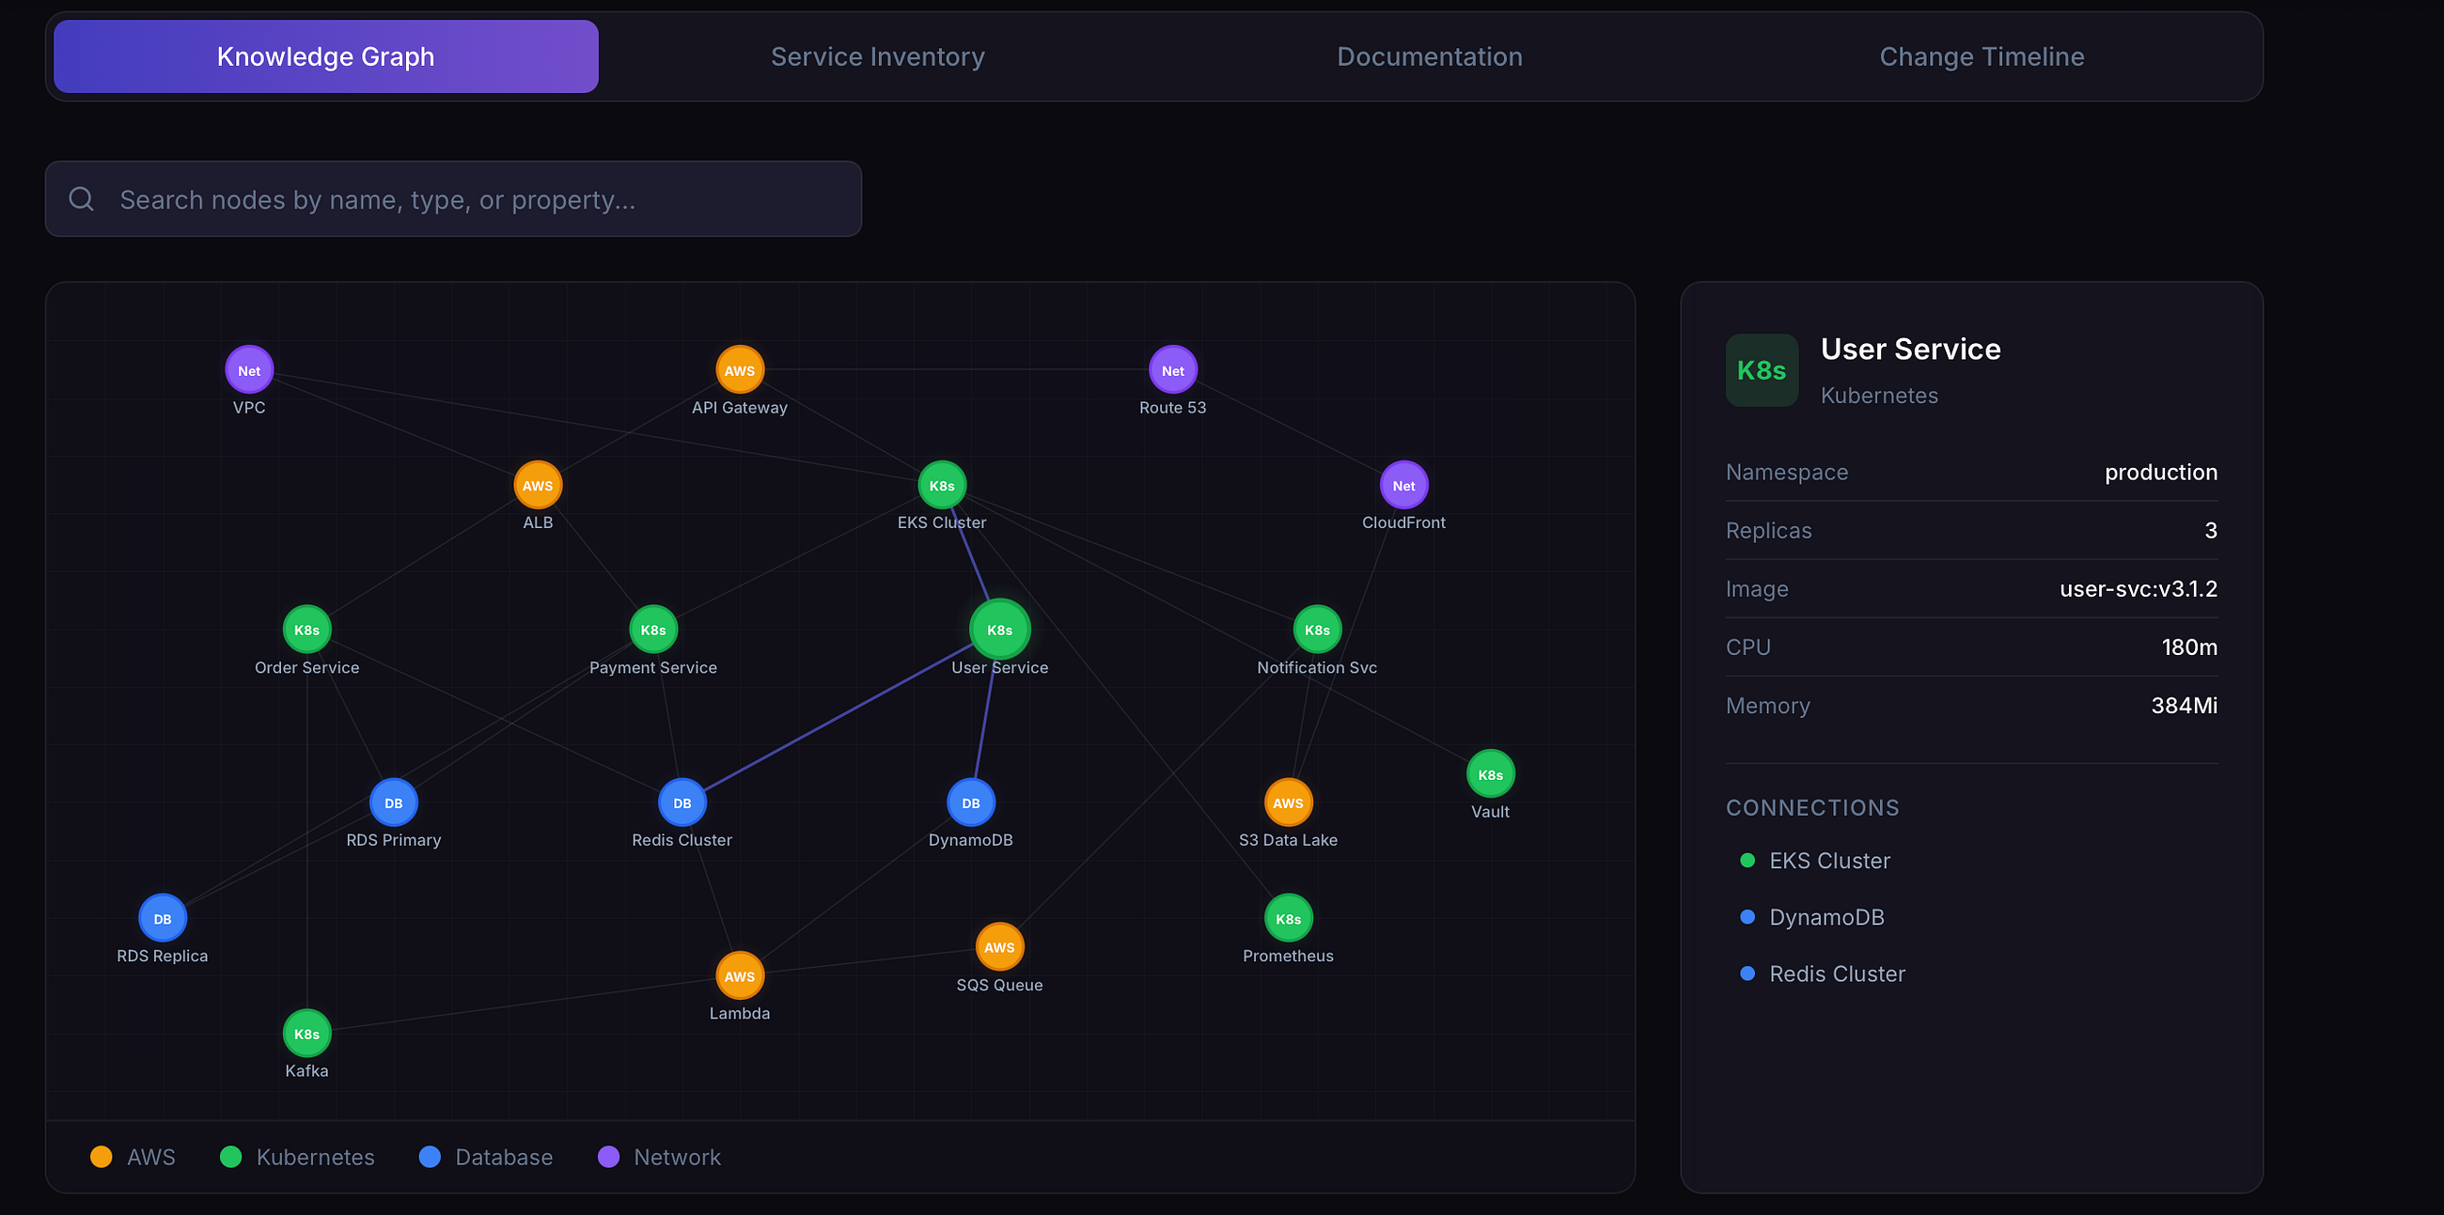Select the EKS Cluster node in graph
This screenshot has height=1215, width=2444.
[x=941, y=486]
